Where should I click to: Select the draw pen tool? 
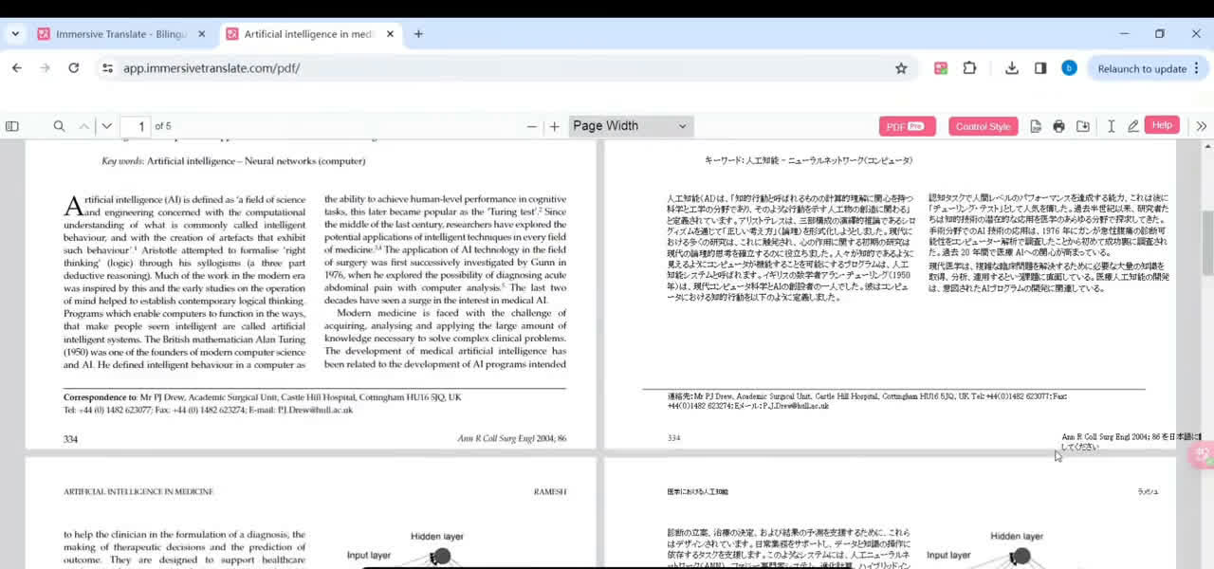(1132, 126)
